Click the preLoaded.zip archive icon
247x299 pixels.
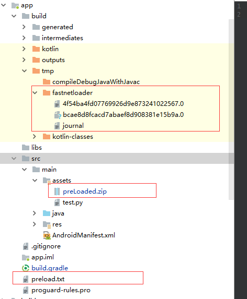57,192
